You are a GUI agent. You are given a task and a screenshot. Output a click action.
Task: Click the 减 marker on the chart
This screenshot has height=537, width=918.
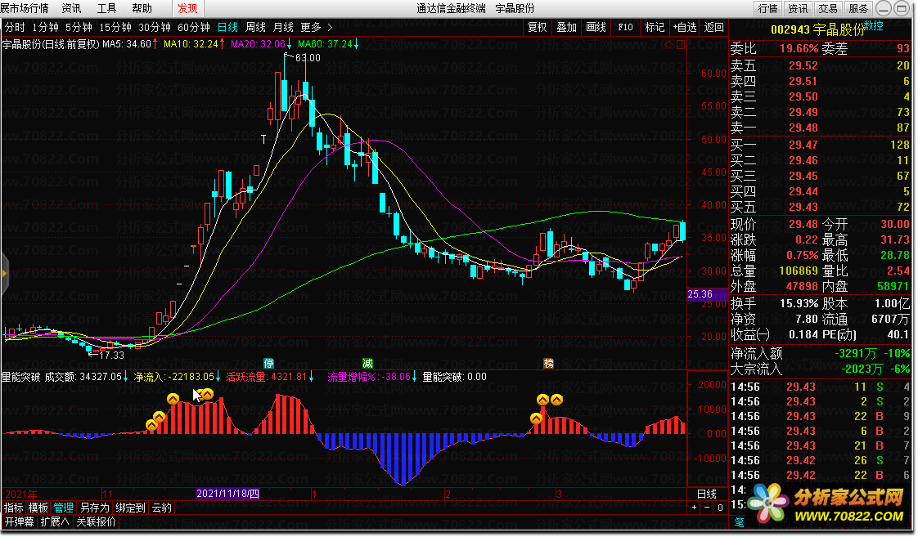coord(367,363)
